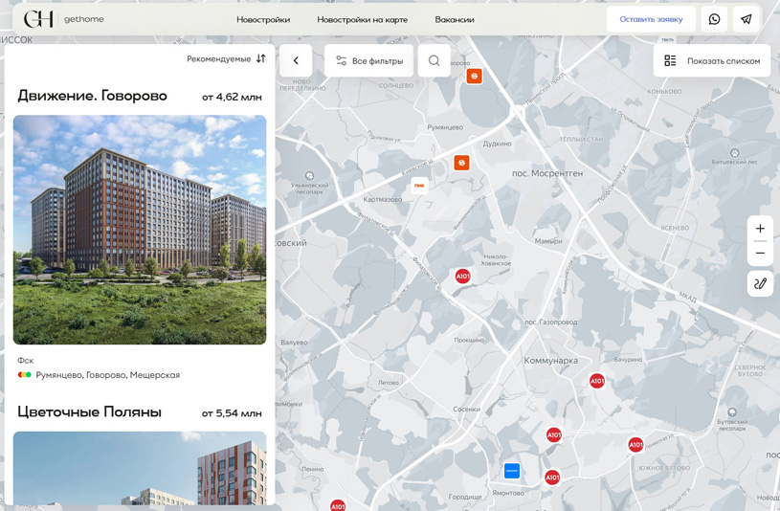Open the Рекомендуемые sort dropdown
Viewport: 780px width, 511px height.
point(226,59)
